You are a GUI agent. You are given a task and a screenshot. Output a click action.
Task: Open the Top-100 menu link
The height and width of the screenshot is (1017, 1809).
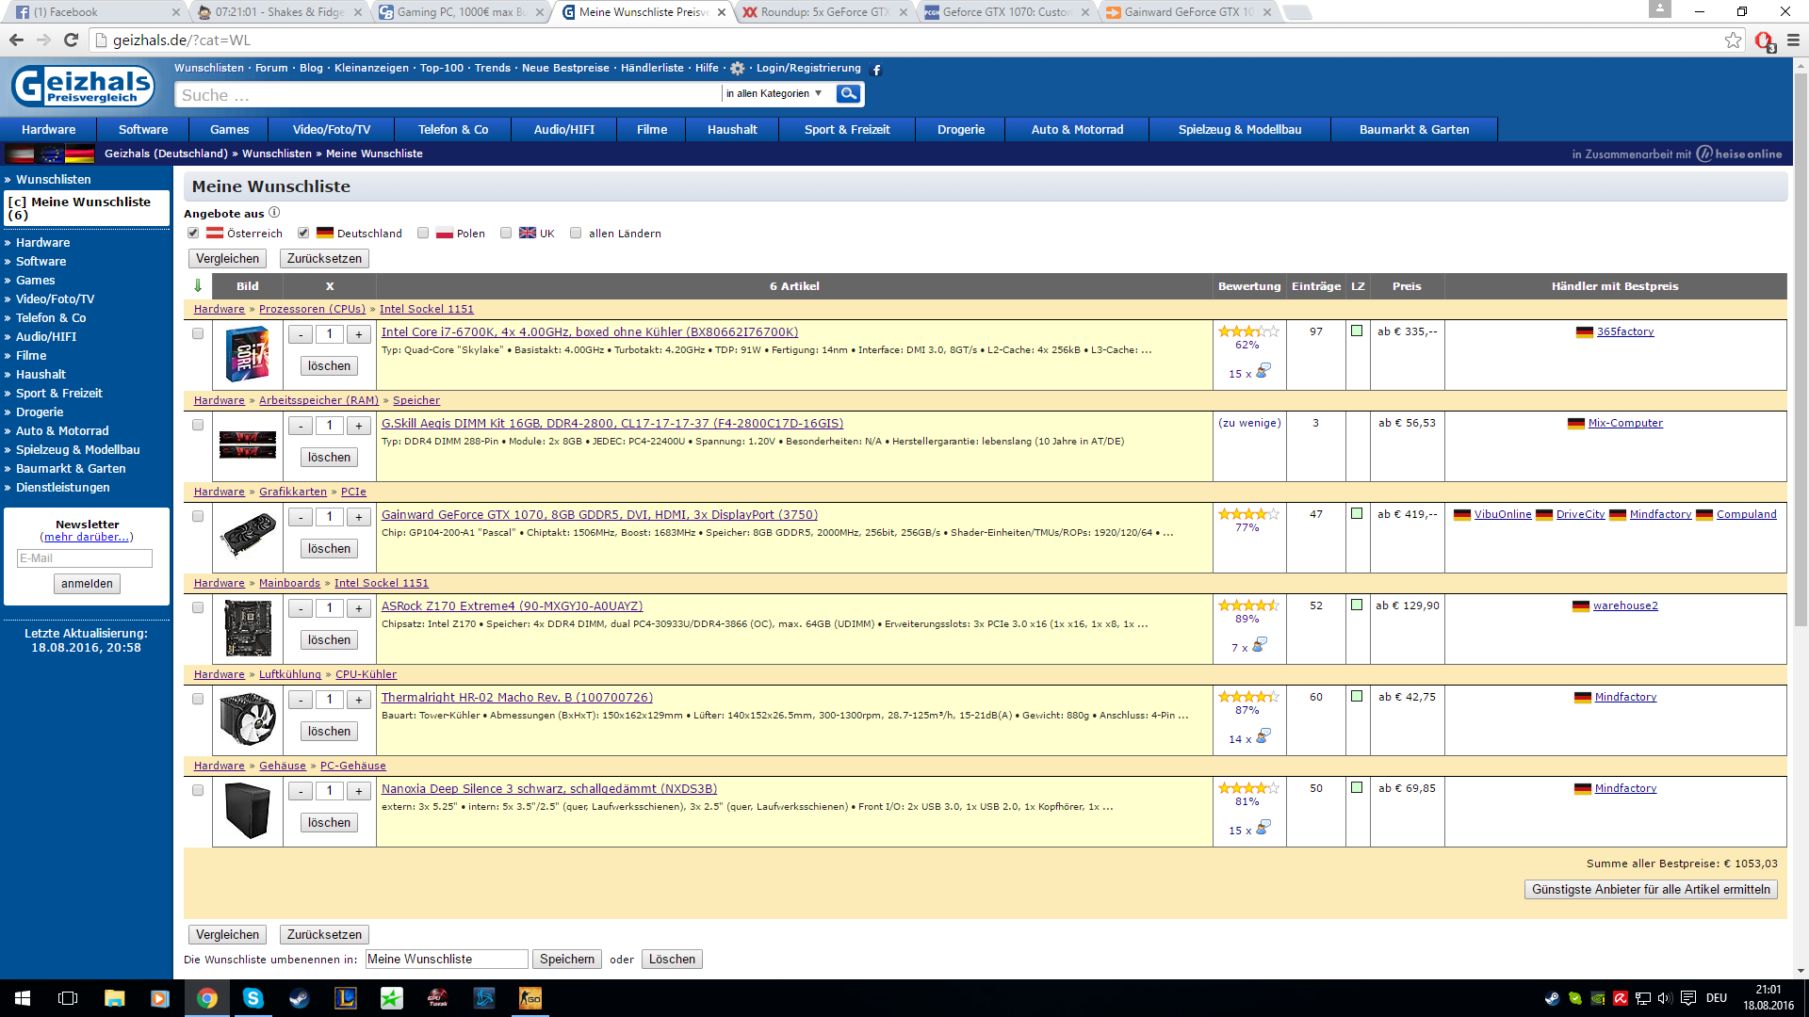tap(441, 68)
